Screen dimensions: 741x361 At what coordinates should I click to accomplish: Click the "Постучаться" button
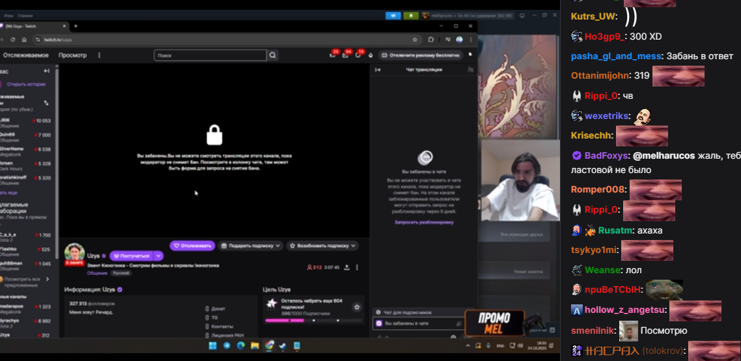click(132, 256)
